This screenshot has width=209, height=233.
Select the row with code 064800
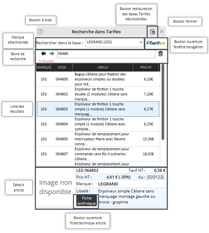click(x=98, y=79)
